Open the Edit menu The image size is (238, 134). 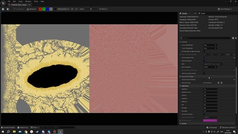coord(14,1)
